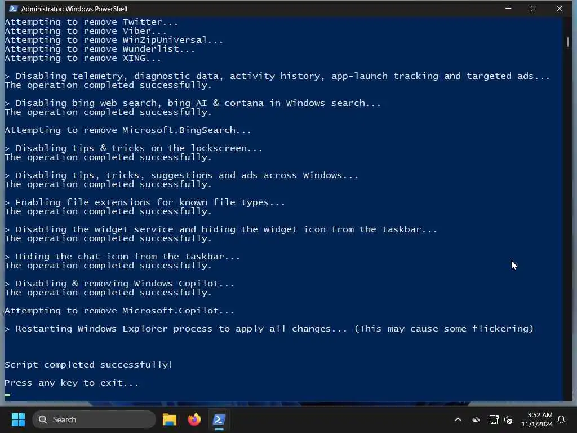577x433 pixels.
Task: Click 'Disabling bing web search' line
Action: [193, 103]
